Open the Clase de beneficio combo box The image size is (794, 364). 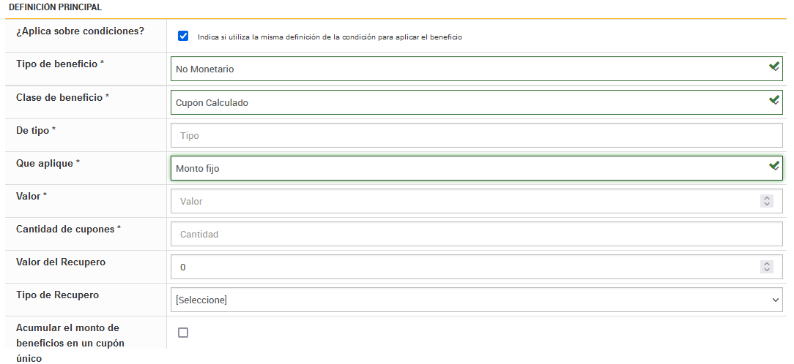[x=469, y=103]
